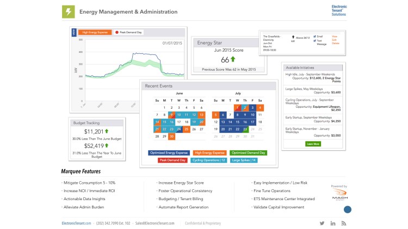Viewport: 408px width, 229px height.
Task: Click the blue circle icon at bottom right
Action: 348,209
